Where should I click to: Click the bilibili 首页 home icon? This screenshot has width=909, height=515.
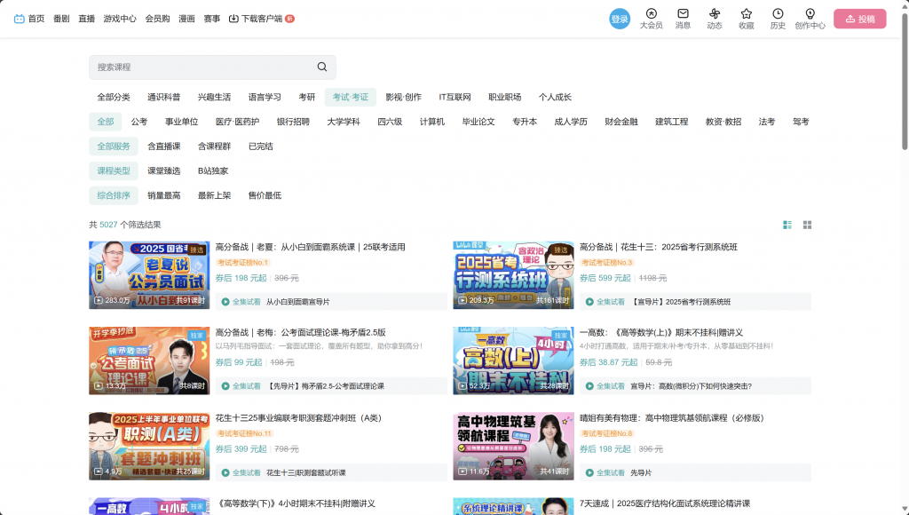click(x=20, y=19)
